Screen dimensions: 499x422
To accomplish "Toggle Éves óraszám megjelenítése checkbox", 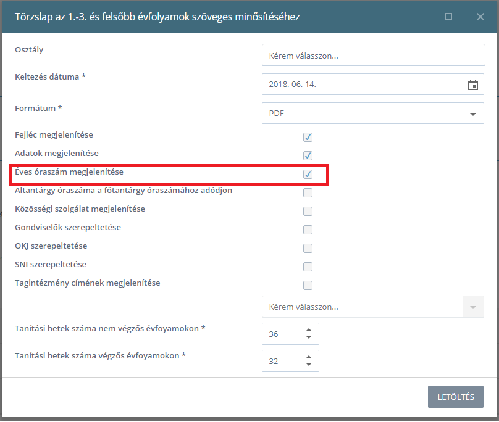I will click(308, 174).
